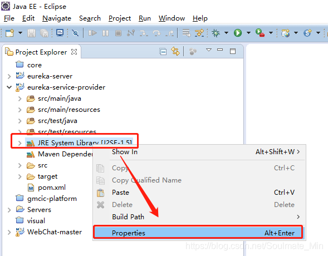328x256 pixels.
Task: Click the Step Into icon
Action: [x=144, y=33]
